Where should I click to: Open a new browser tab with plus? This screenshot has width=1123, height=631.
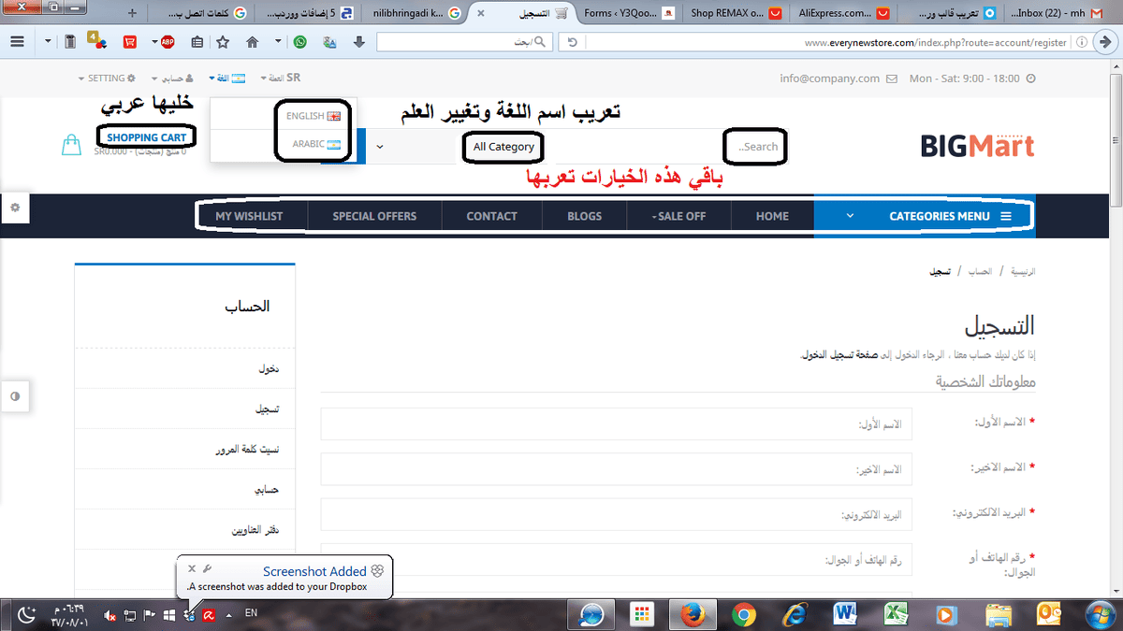132,13
